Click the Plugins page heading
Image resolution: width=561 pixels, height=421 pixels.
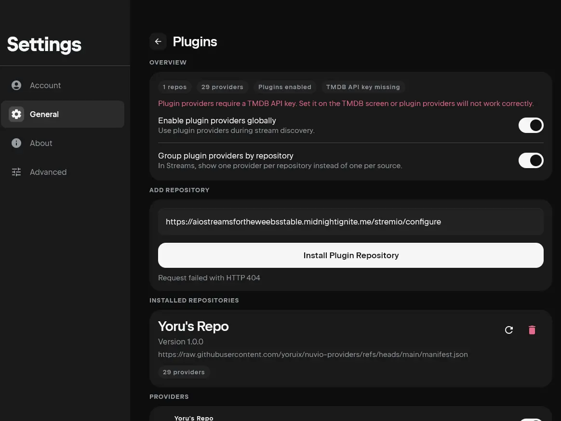195,41
